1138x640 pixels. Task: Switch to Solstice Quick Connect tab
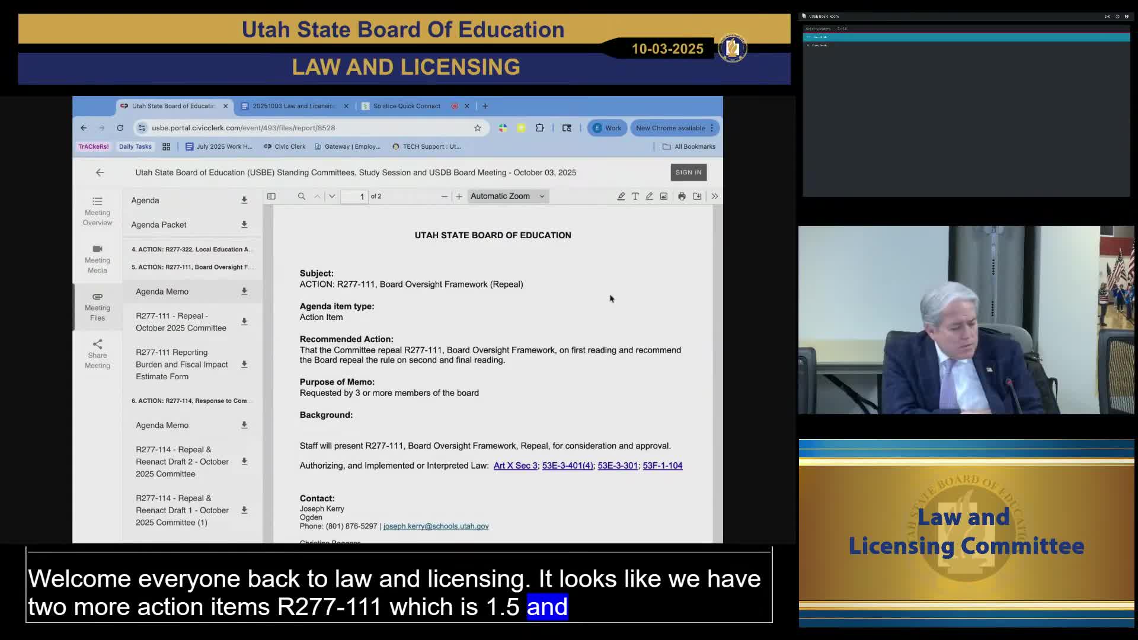407,106
